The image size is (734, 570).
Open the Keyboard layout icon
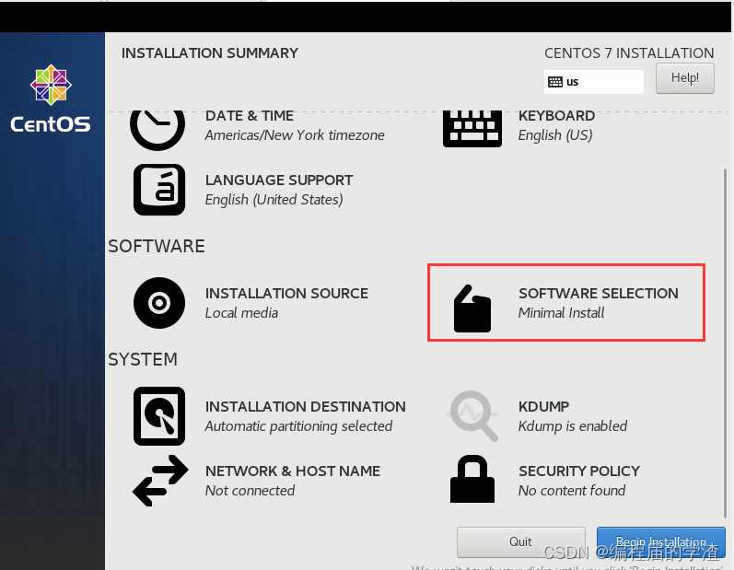pyautogui.click(x=472, y=129)
